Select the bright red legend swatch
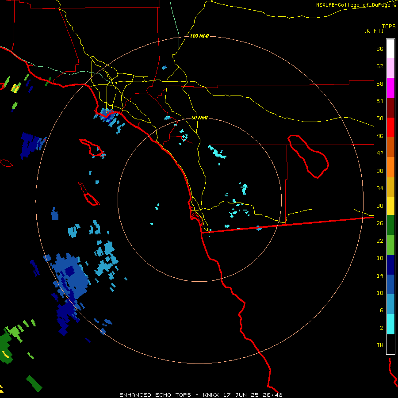This screenshot has width=398, height=398. click(x=390, y=127)
